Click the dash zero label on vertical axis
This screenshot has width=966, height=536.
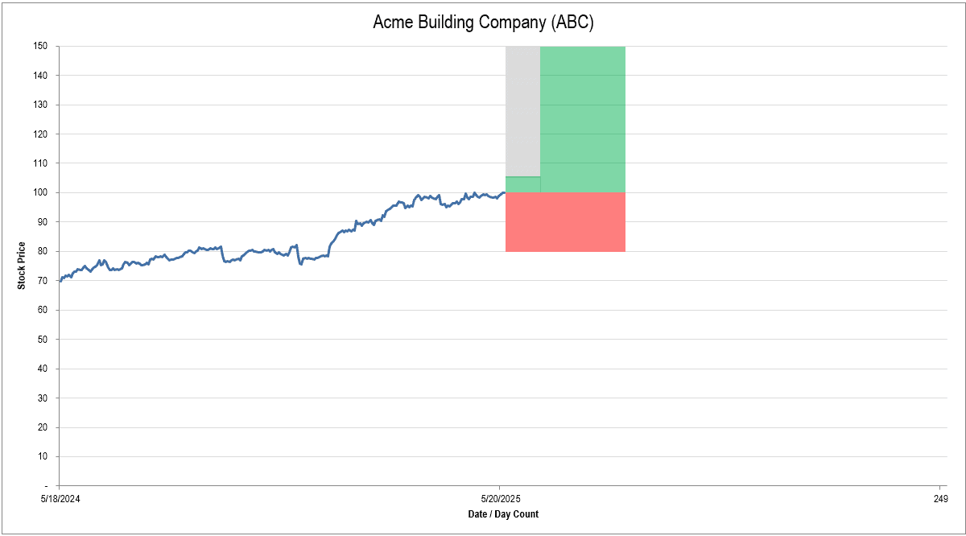click(x=46, y=485)
